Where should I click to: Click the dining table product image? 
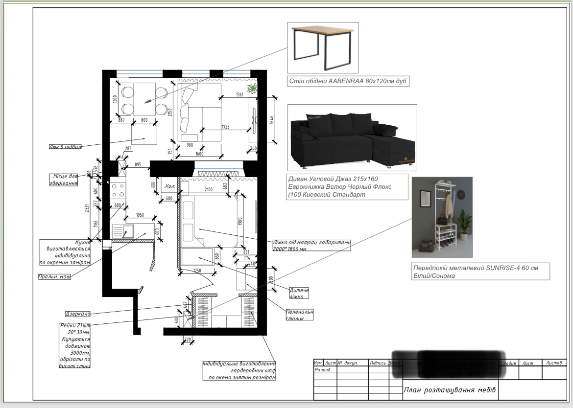click(x=323, y=47)
